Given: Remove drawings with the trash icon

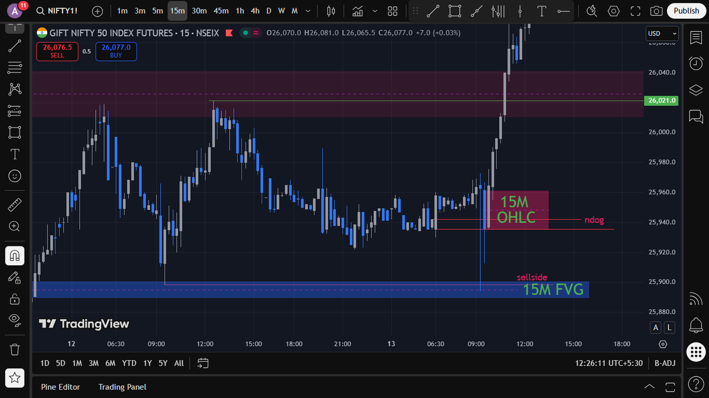Looking at the screenshot, I should pyautogui.click(x=15, y=349).
